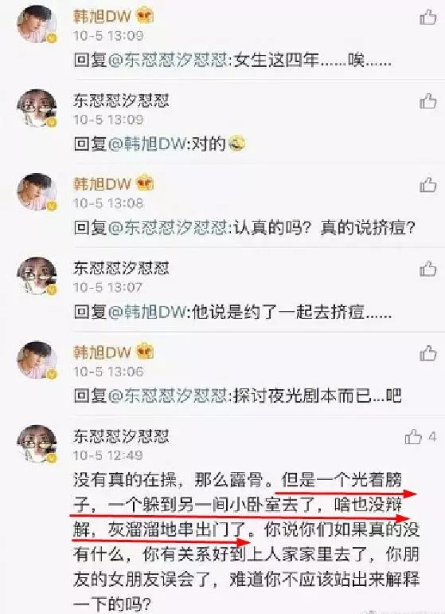
Task: Open 东怼怼汐怼怼's username on the 13:09 reply
Action: [121, 100]
